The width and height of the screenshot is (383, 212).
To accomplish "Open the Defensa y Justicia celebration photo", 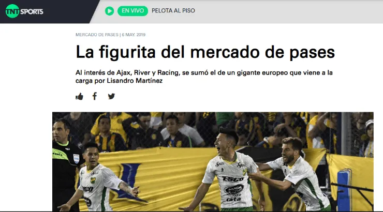I will pyautogui.click(x=213, y=161).
